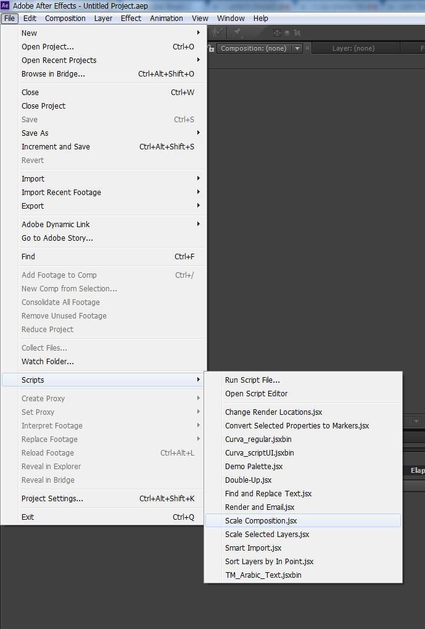Run Scale Composition.jsx script
425x629 pixels.
(303, 521)
